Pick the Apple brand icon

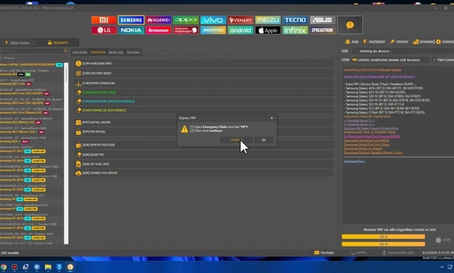click(x=268, y=30)
